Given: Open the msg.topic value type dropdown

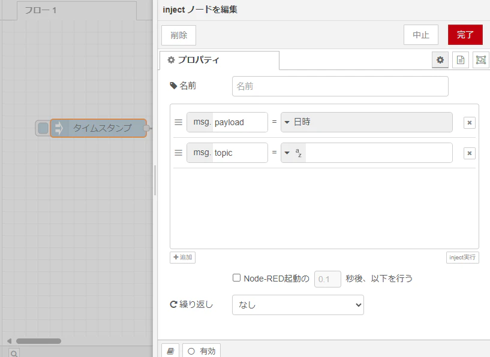Looking at the screenshot, I should [x=293, y=153].
